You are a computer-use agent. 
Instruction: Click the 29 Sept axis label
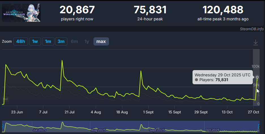click(201, 112)
